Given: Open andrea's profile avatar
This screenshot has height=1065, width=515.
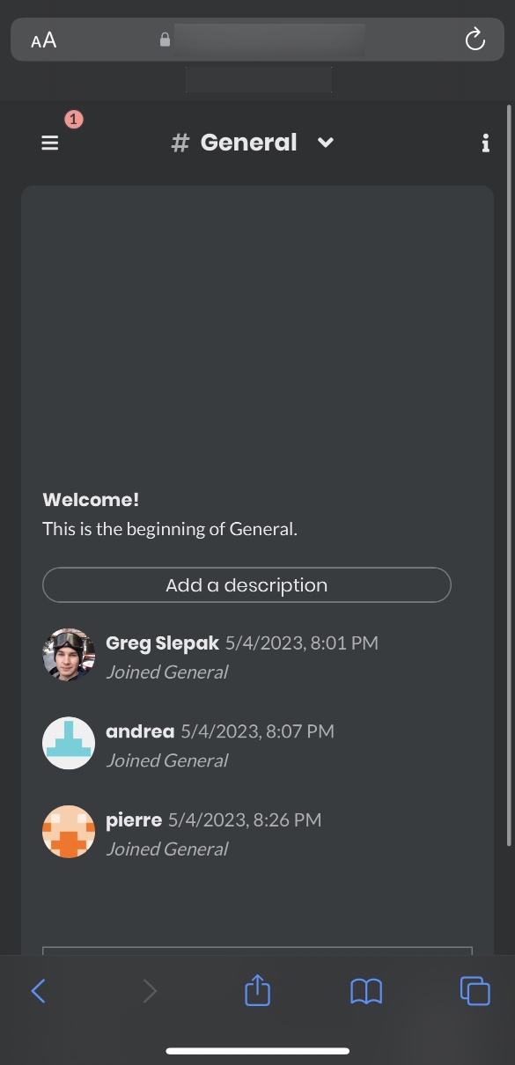Looking at the screenshot, I should coord(69,743).
